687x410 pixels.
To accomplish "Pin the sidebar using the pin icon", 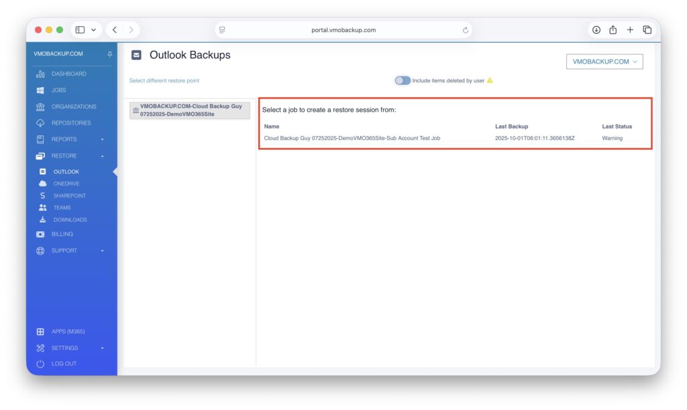I will (x=110, y=54).
